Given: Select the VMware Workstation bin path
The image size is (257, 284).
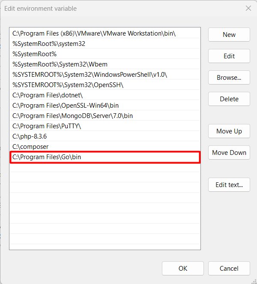Looking at the screenshot, I should tap(105, 33).
